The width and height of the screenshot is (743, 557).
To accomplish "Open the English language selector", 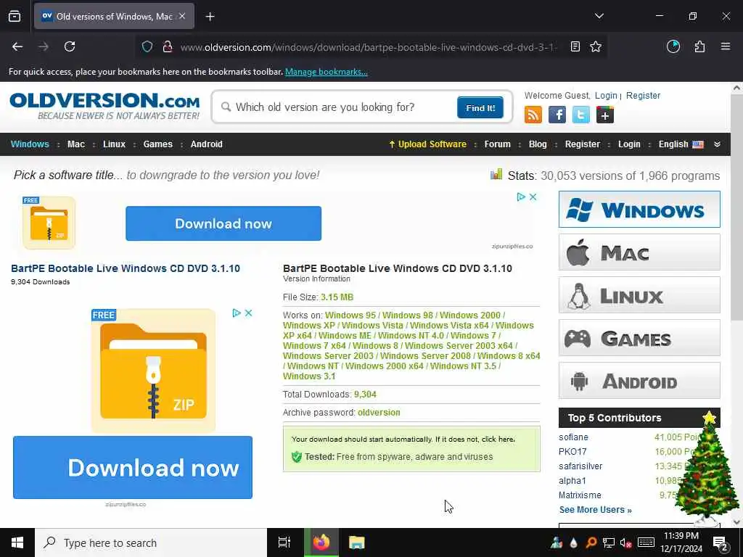I will pyautogui.click(x=681, y=144).
